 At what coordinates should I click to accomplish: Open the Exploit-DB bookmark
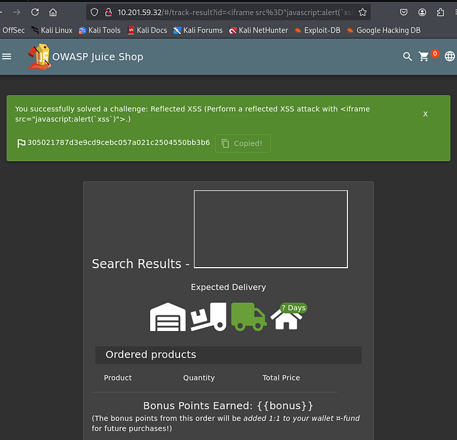tap(317, 30)
